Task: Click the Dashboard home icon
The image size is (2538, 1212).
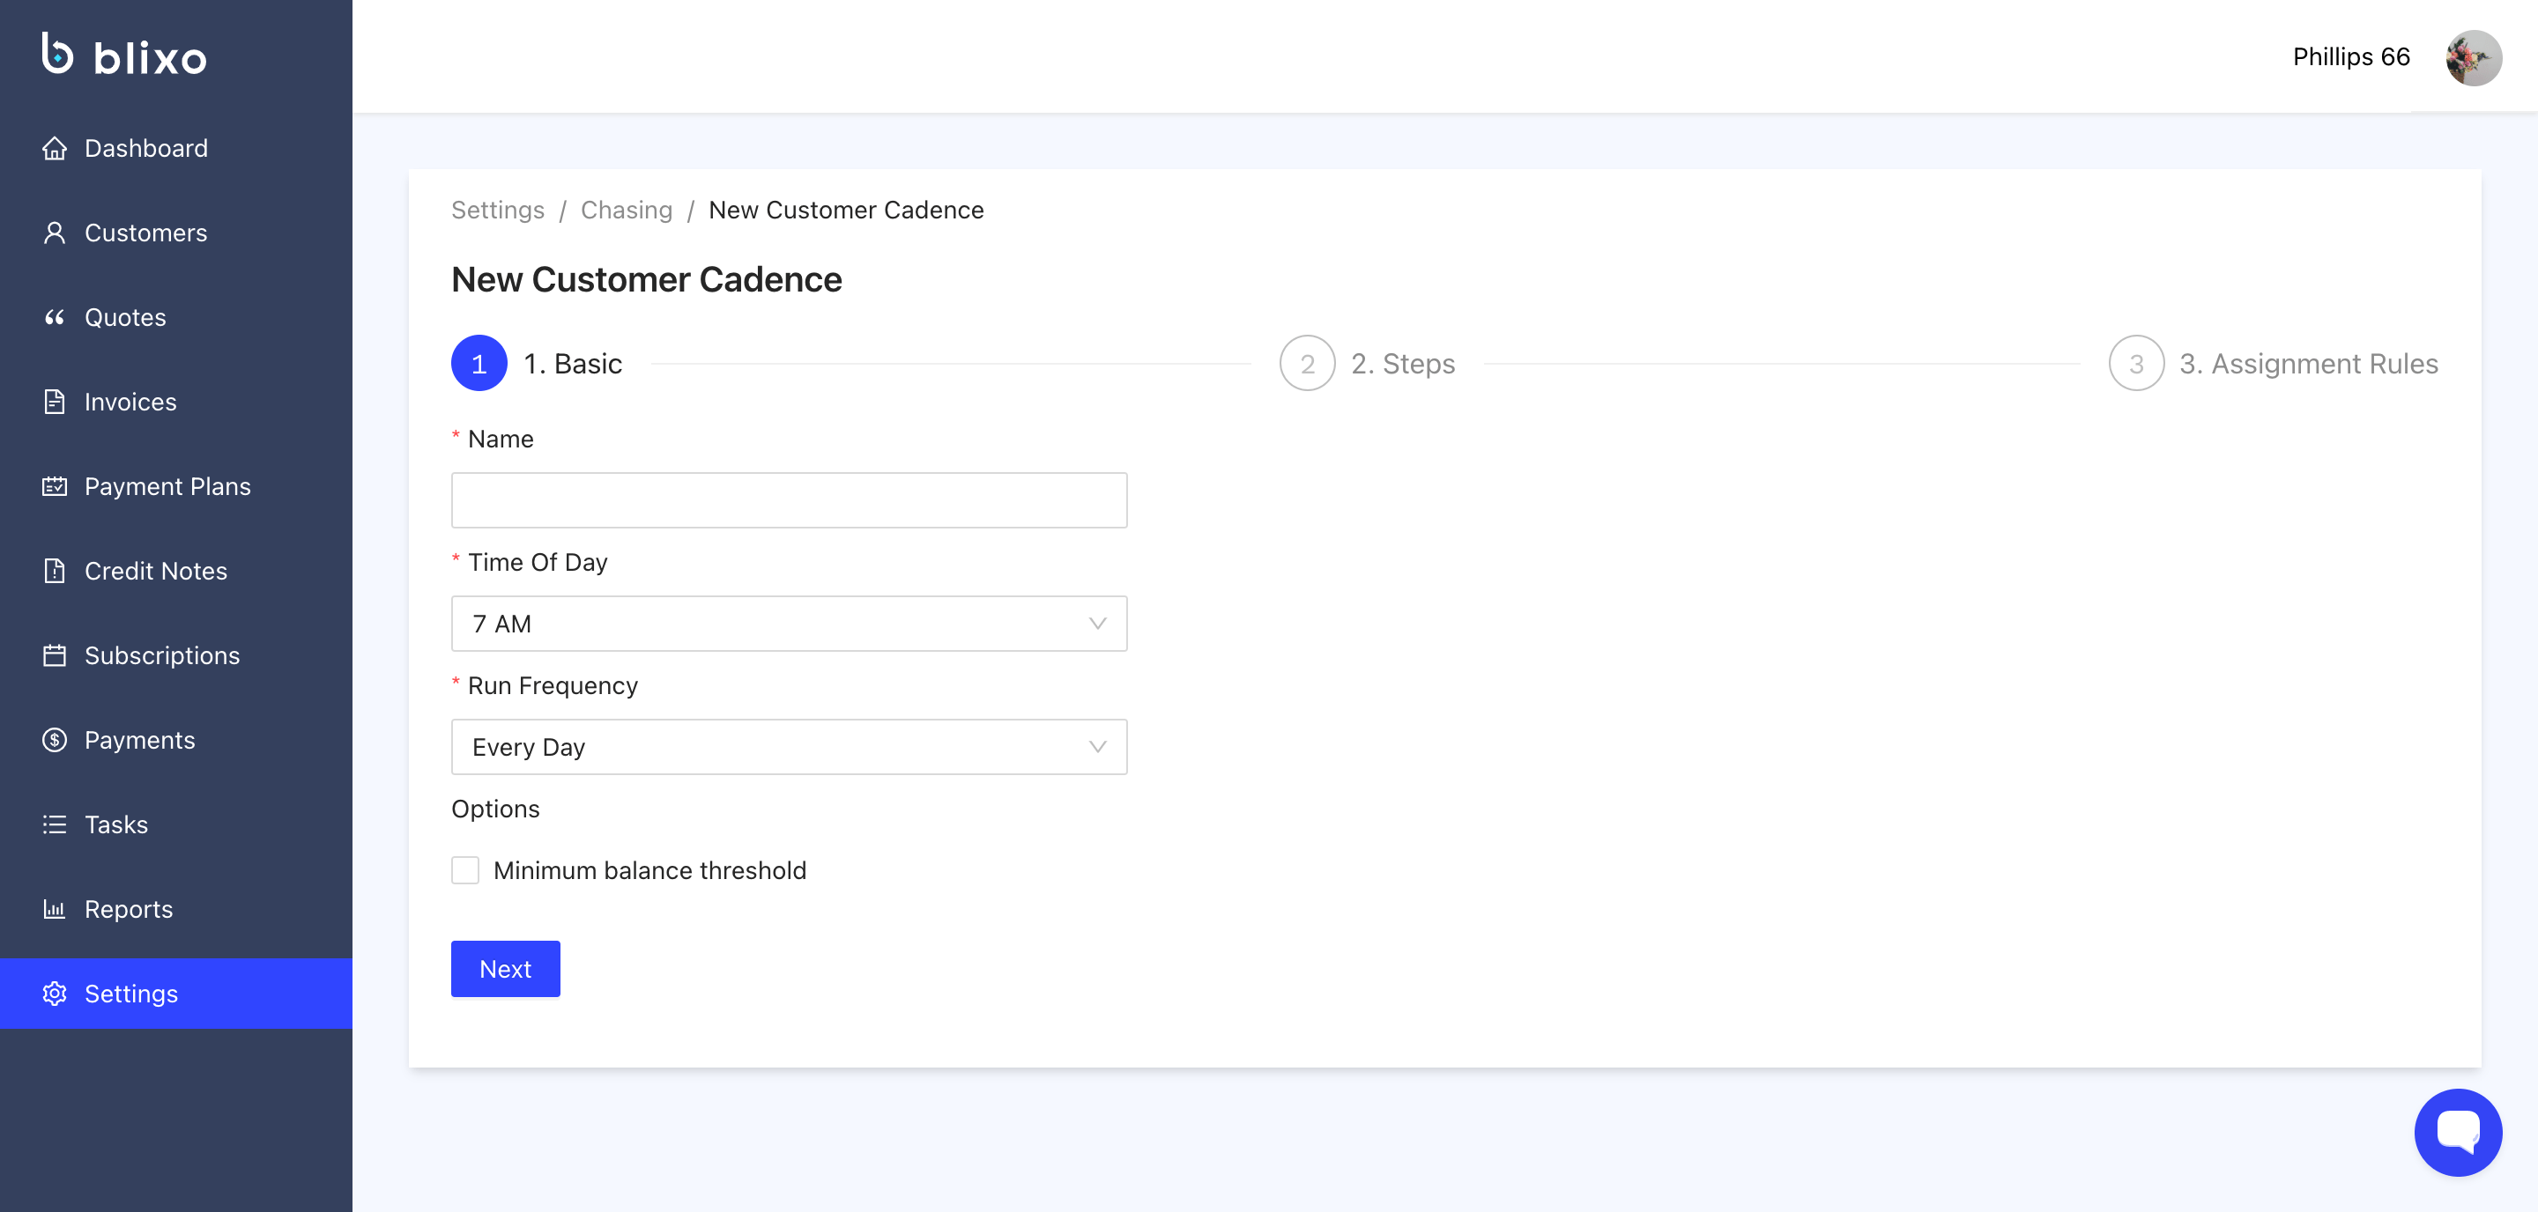Action: (54, 149)
